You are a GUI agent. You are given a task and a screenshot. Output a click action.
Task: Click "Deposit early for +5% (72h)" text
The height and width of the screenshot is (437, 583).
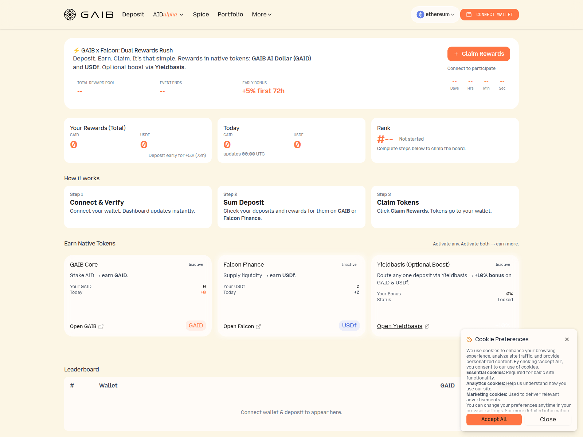(177, 155)
